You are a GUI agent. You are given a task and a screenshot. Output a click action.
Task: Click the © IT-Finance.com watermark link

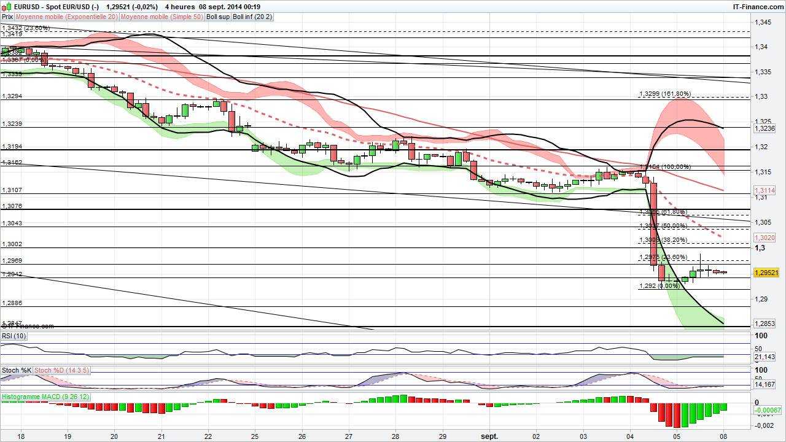tap(28, 326)
